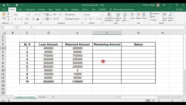The width and height of the screenshot is (186, 105).
Task: Open Find & Select magnifier
Action: click(x=171, y=17)
